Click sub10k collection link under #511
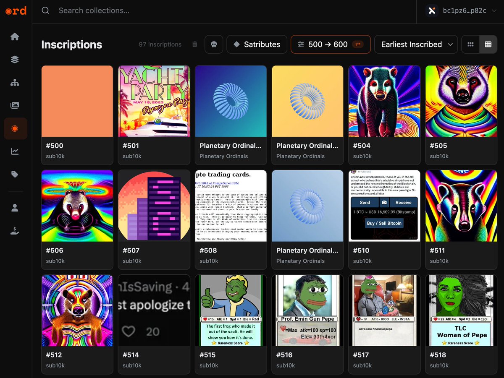The height and width of the screenshot is (378, 504). pyautogui.click(x=439, y=261)
